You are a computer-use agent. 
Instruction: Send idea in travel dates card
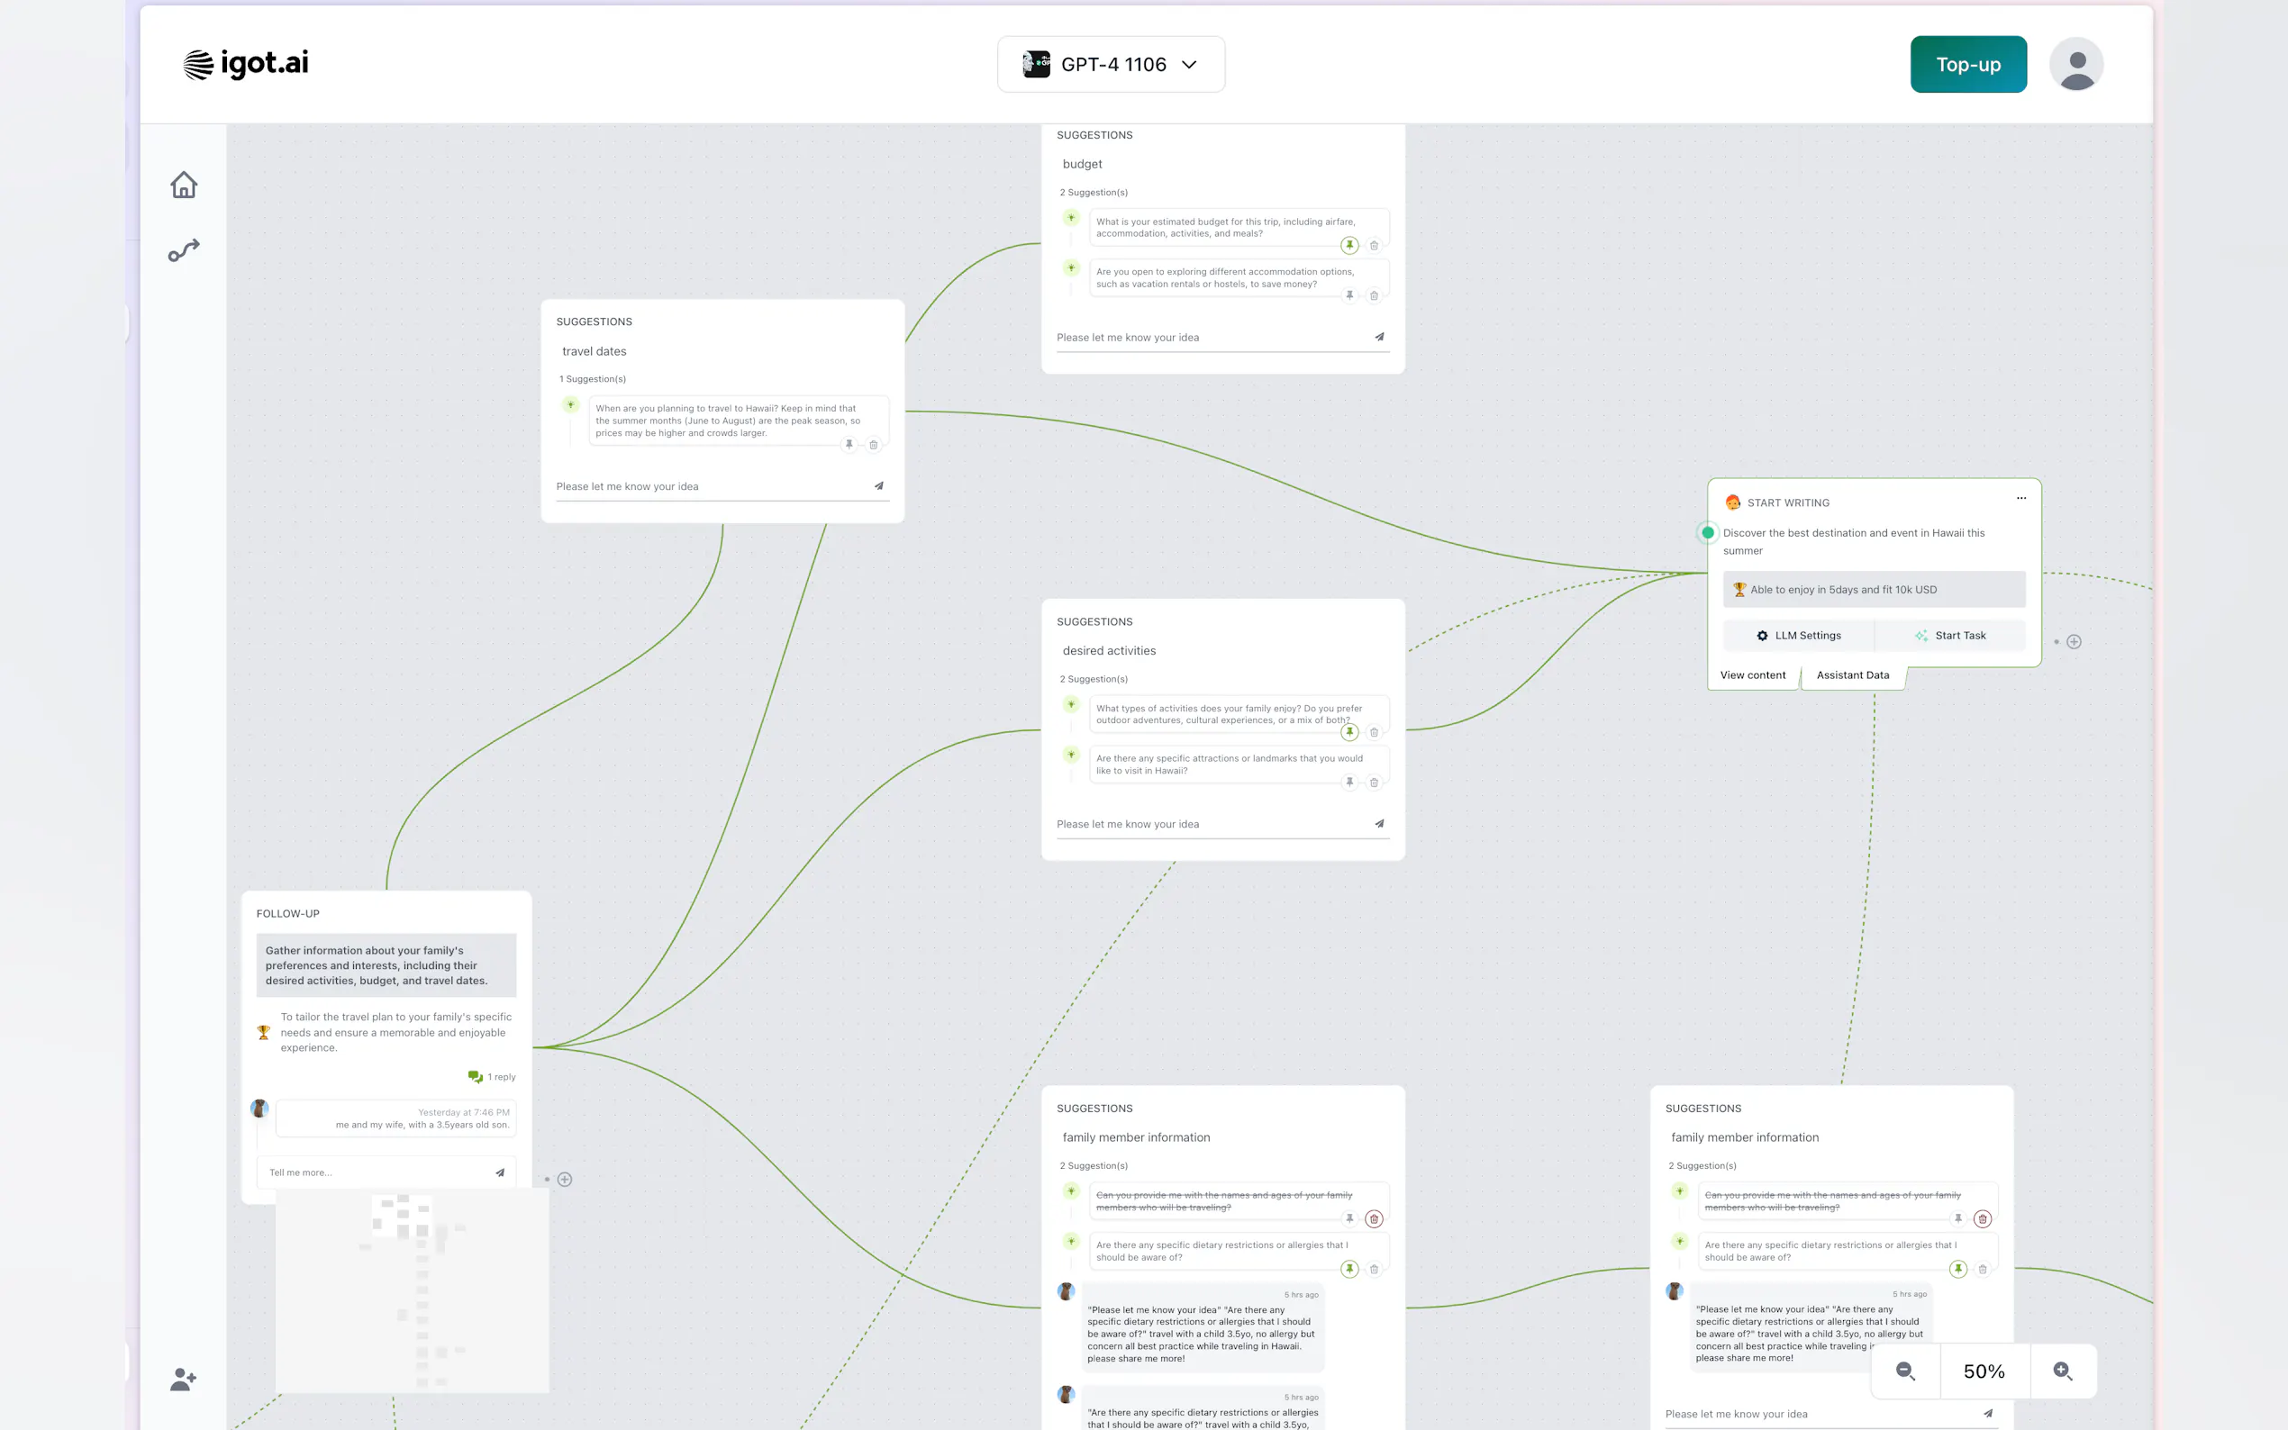pyautogui.click(x=878, y=486)
